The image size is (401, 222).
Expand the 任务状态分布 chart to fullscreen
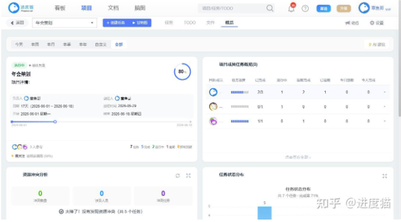coord(384,176)
